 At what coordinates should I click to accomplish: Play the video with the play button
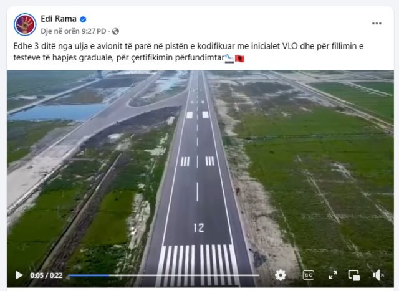pyautogui.click(x=19, y=275)
